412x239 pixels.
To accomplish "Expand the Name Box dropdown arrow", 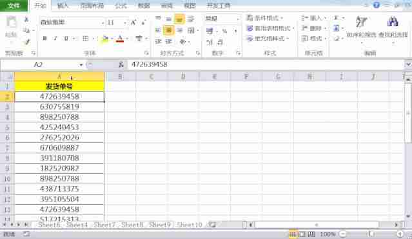I will click(81, 64).
